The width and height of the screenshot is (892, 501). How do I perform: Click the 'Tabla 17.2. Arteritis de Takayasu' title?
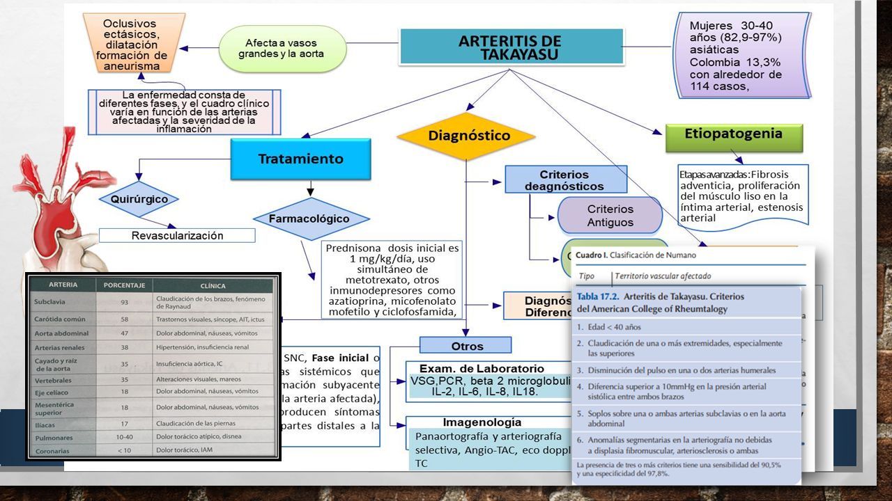(660, 302)
